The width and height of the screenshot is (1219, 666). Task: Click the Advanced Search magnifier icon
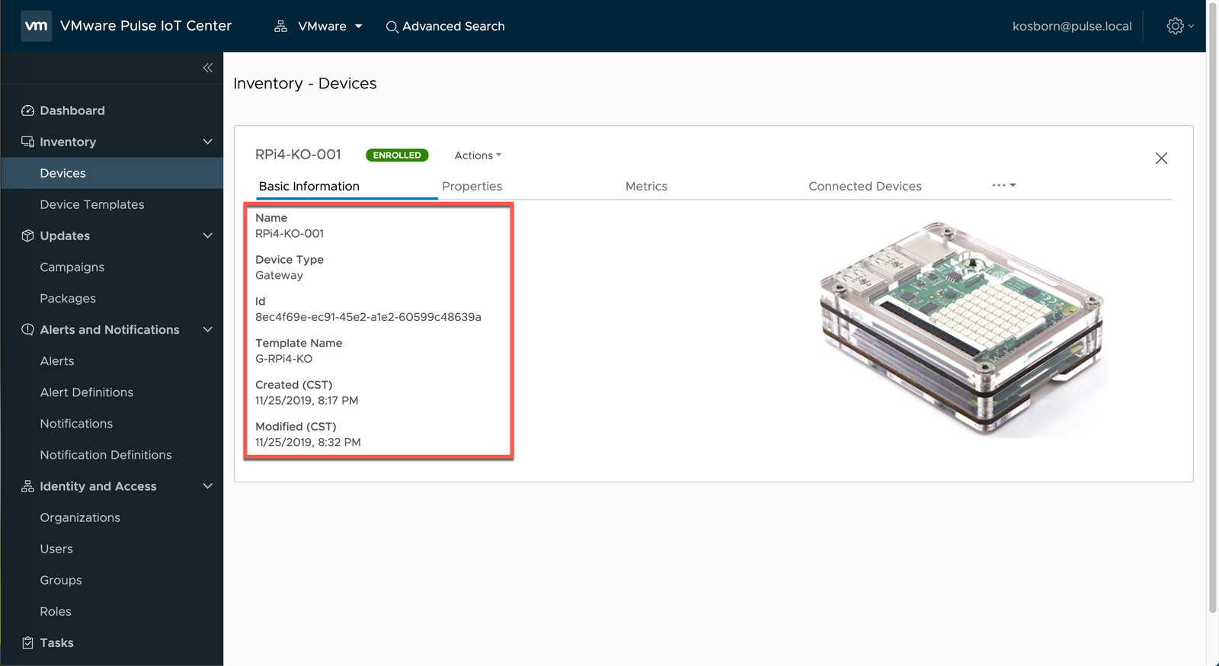[392, 27]
